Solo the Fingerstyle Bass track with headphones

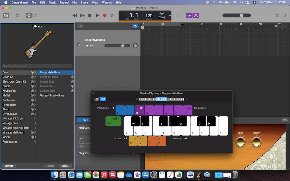pos(91,46)
